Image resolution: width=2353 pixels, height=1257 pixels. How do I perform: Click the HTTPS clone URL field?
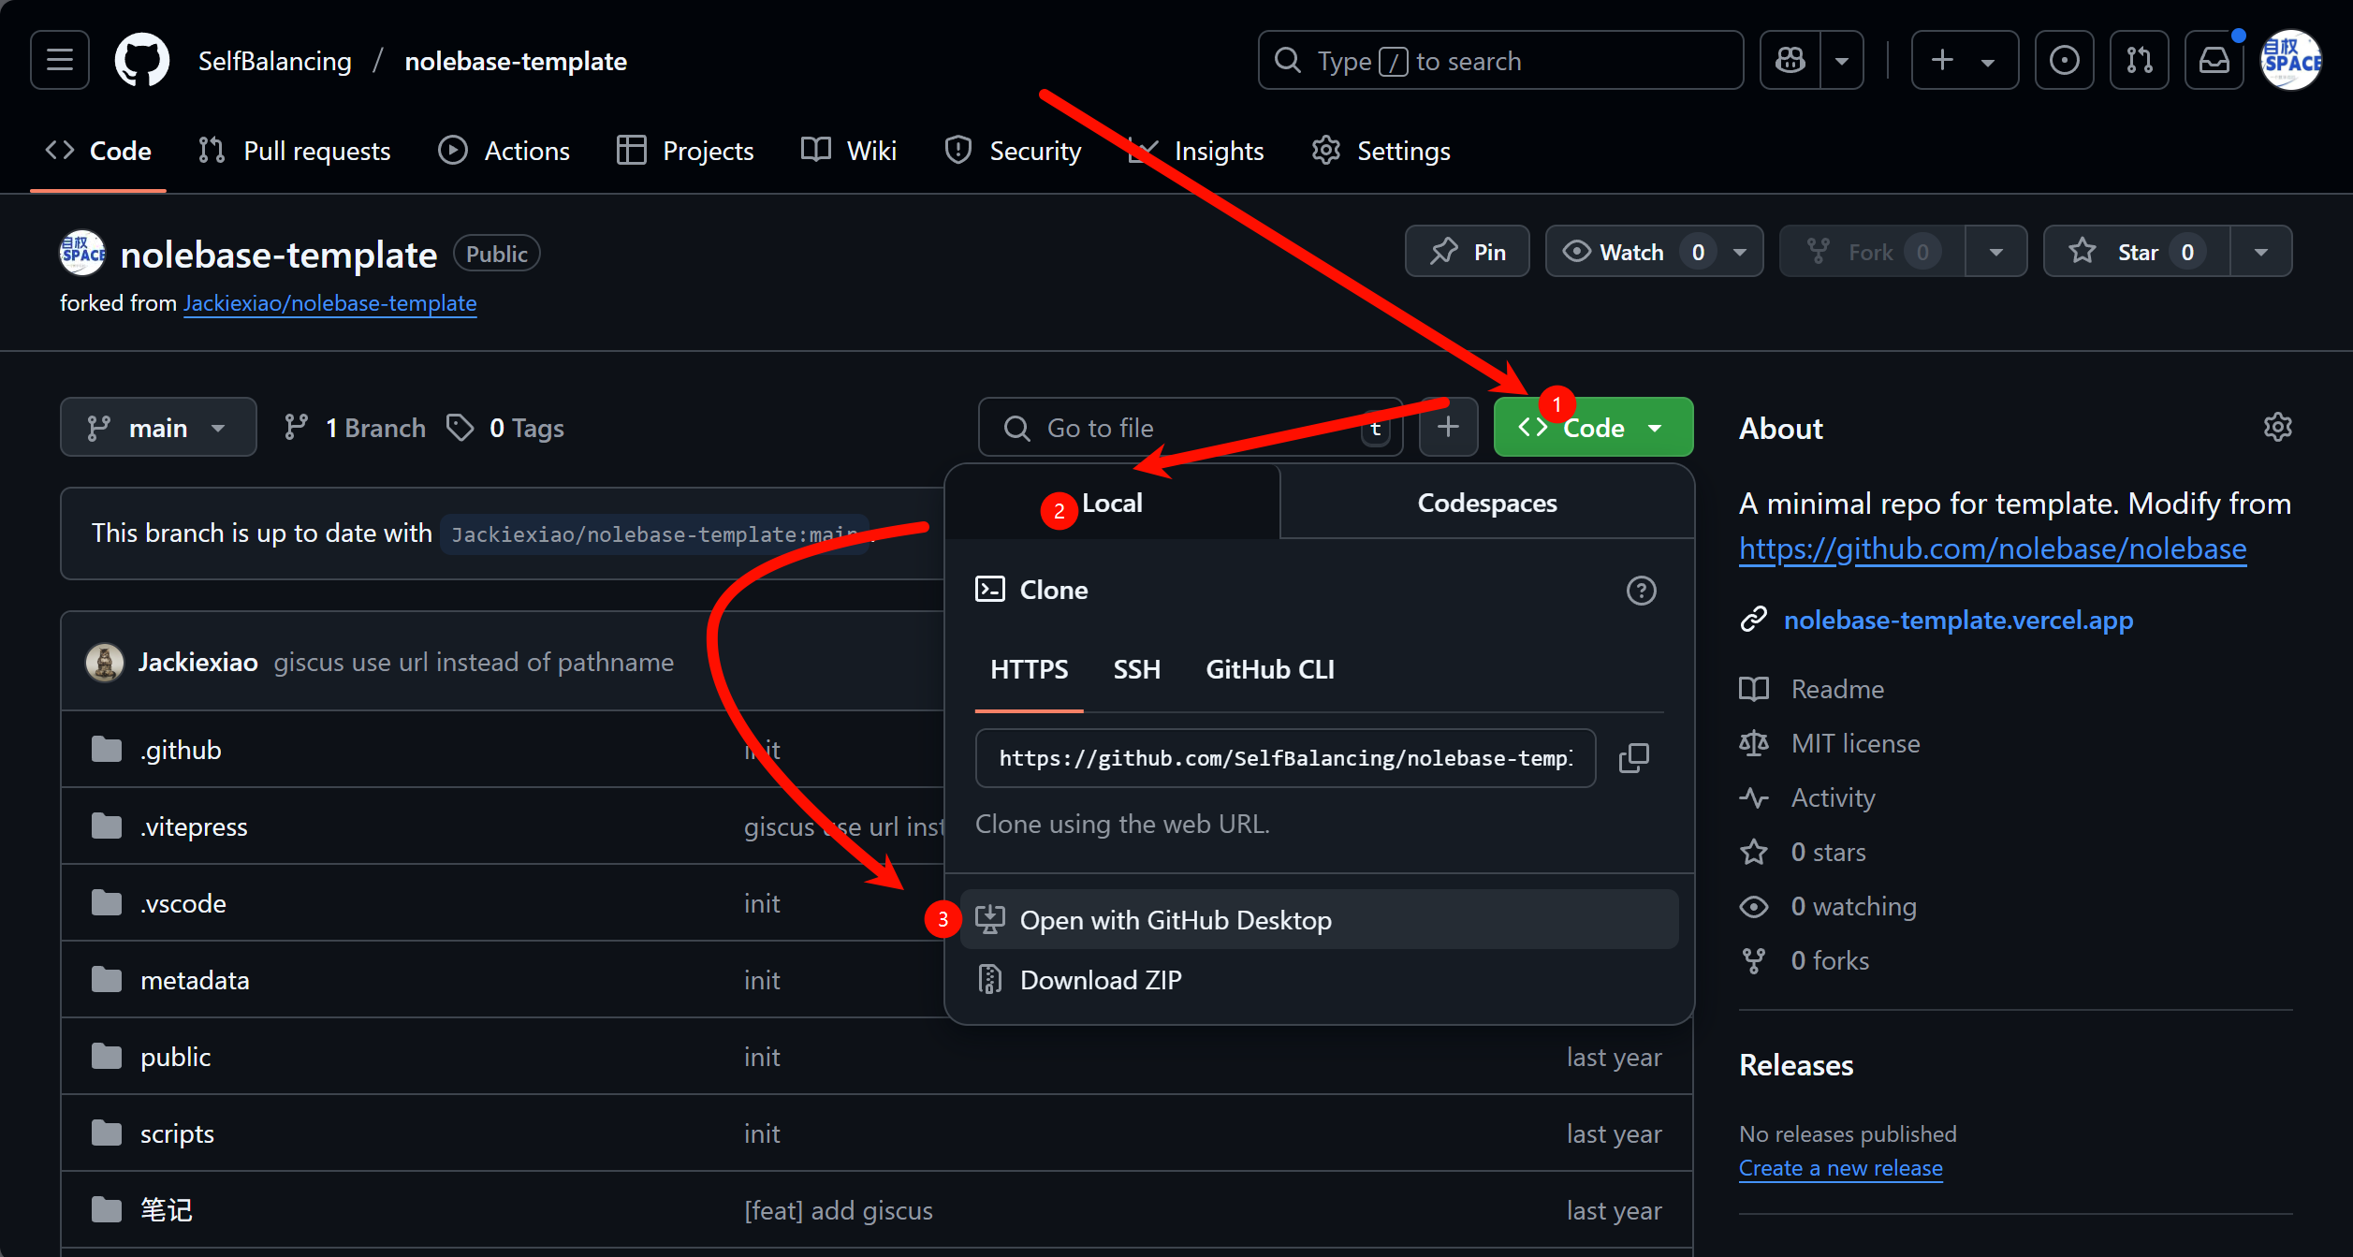1285,758
